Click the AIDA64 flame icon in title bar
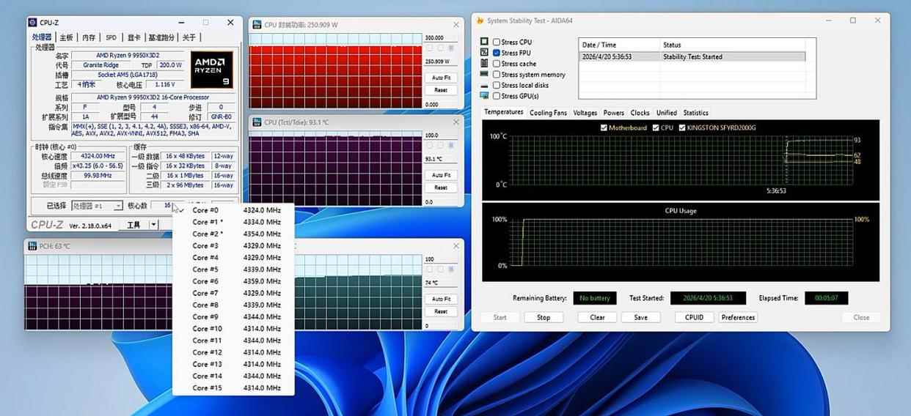The image size is (911, 416). click(x=480, y=21)
